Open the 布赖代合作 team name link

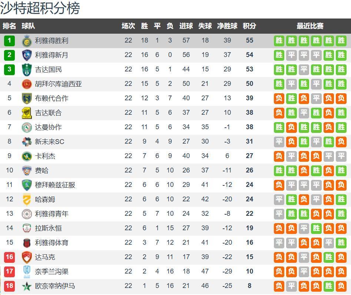52,98
